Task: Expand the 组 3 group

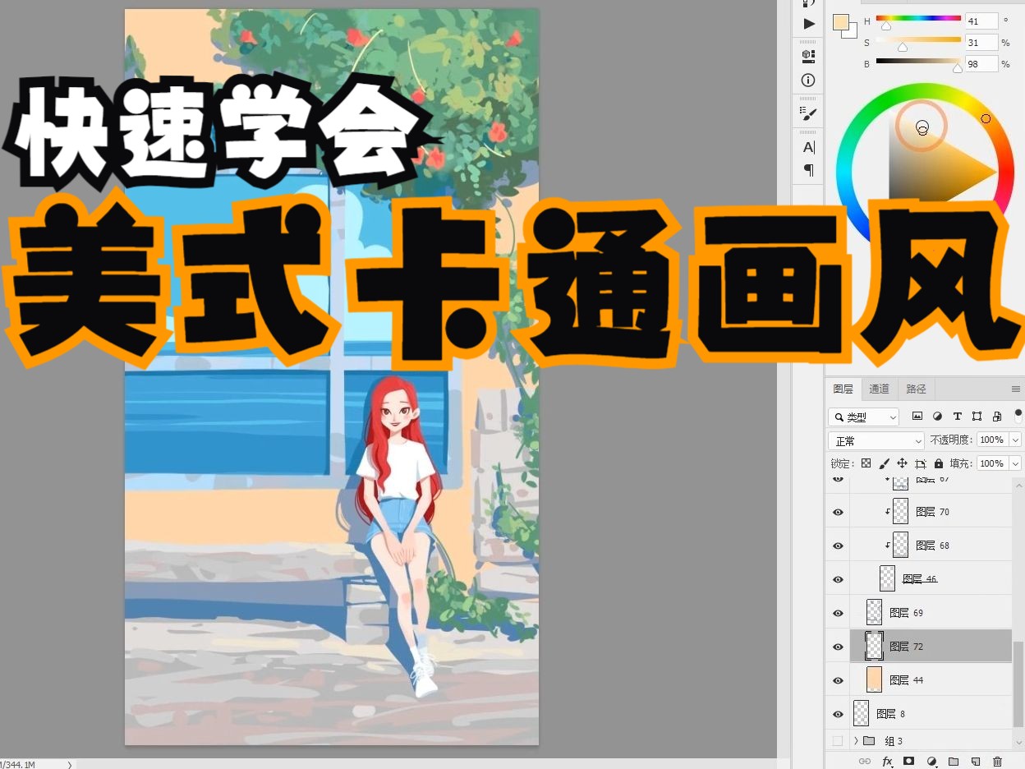Action: pyautogui.click(x=858, y=740)
